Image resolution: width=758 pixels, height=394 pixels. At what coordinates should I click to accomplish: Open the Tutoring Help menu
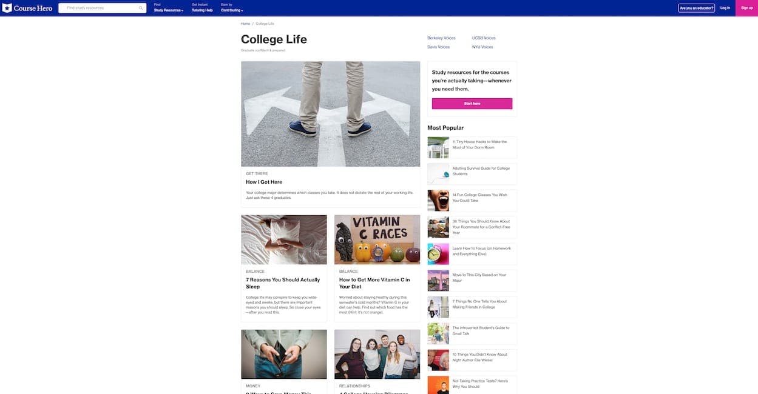pos(202,10)
